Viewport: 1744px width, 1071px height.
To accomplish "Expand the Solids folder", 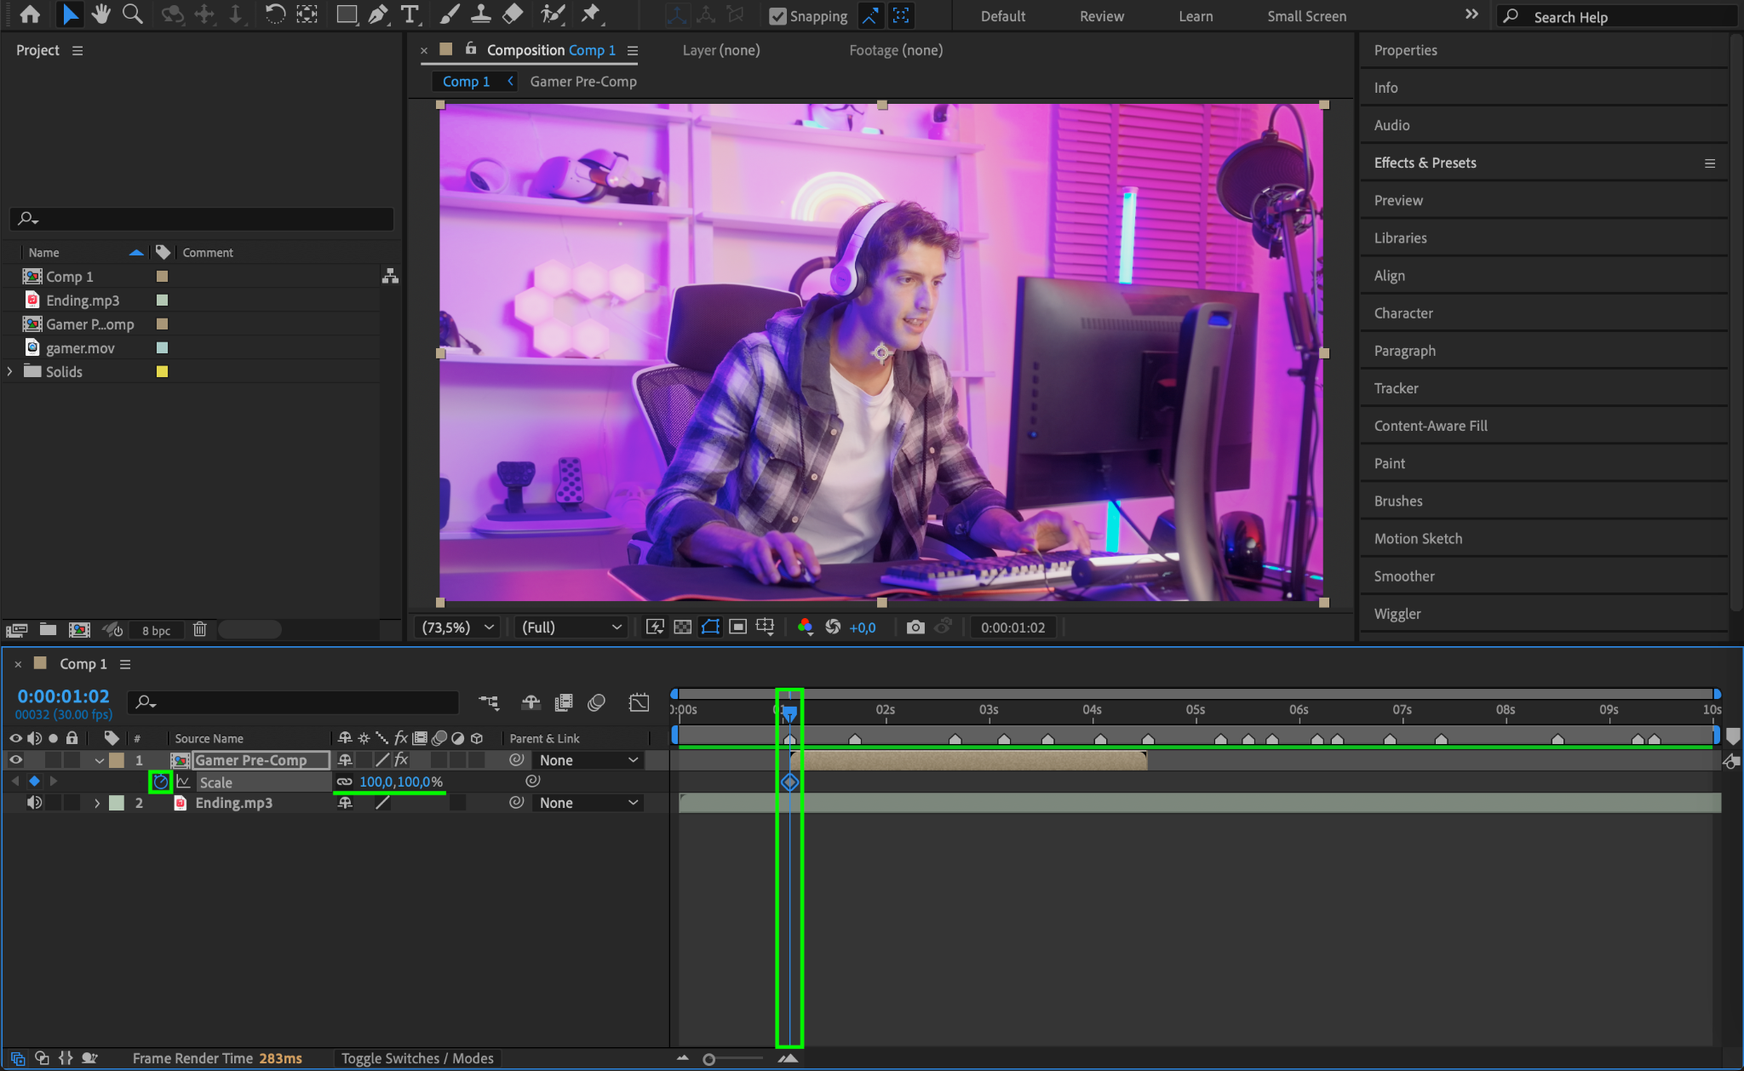I will [x=10, y=372].
